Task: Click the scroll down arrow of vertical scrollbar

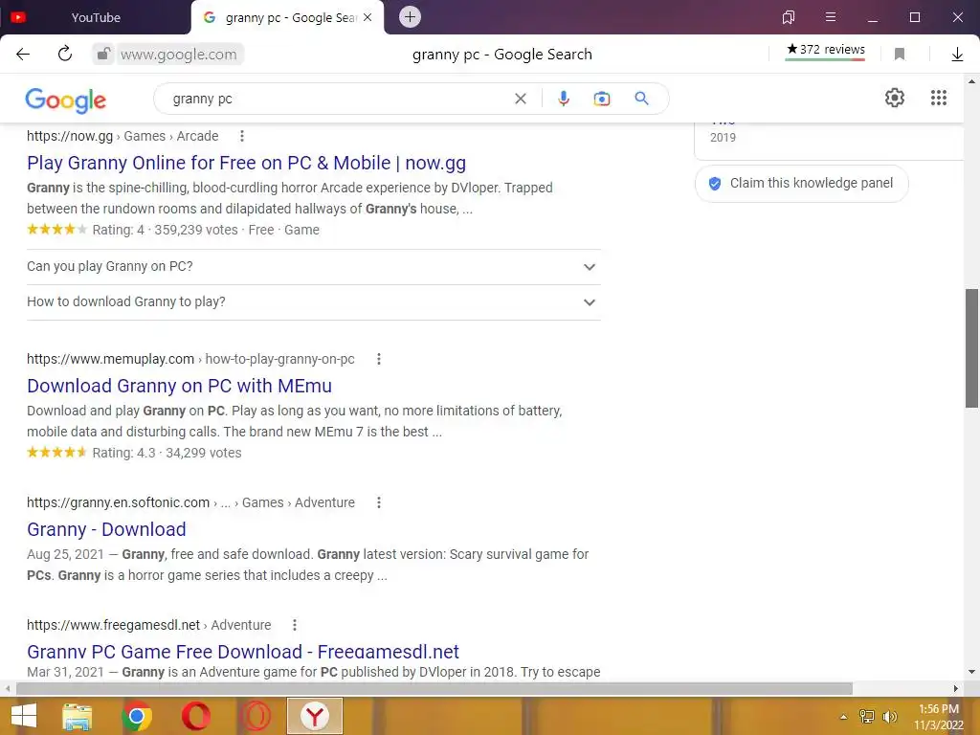Action: point(971,673)
